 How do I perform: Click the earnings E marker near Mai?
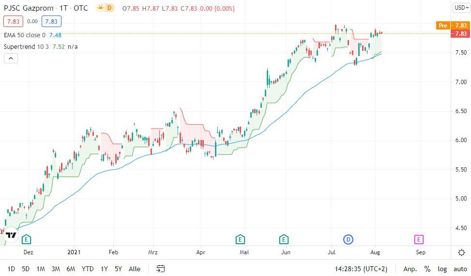240,239
